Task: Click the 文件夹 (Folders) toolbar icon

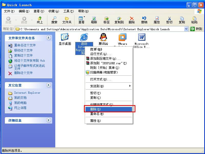Action: (x=67, y=20)
